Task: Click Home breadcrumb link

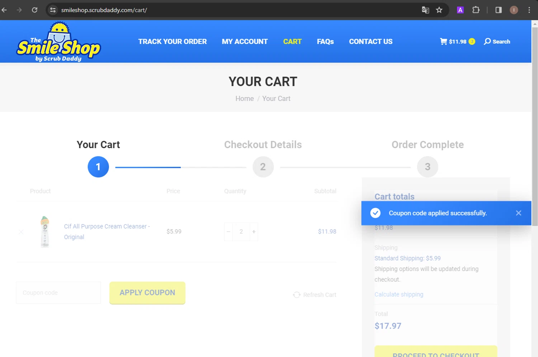Action: 245,99
